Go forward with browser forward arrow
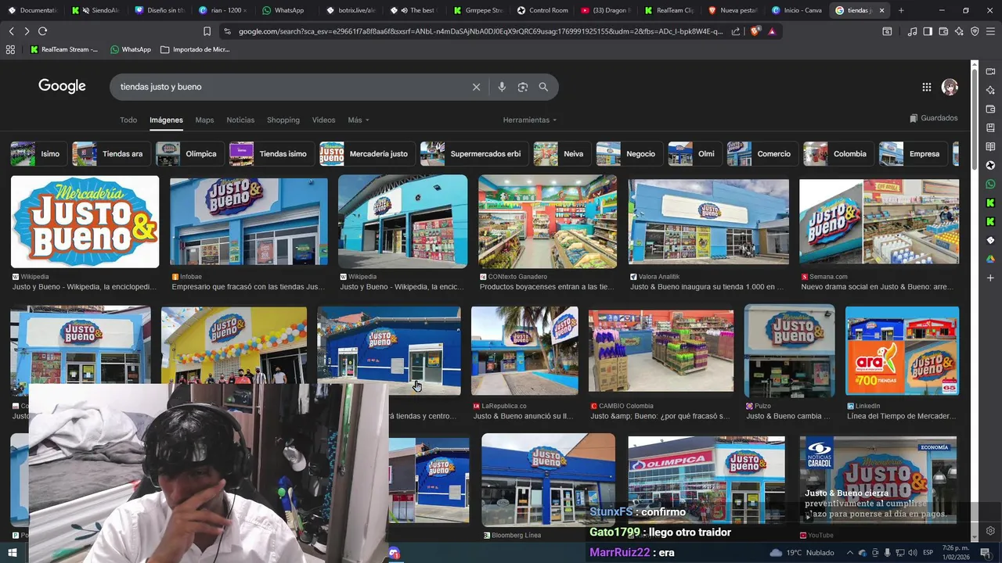 point(27,31)
